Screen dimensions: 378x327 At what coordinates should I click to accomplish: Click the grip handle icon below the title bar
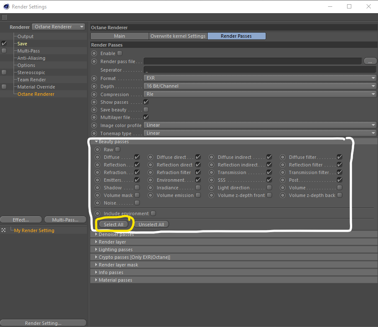(4, 17)
